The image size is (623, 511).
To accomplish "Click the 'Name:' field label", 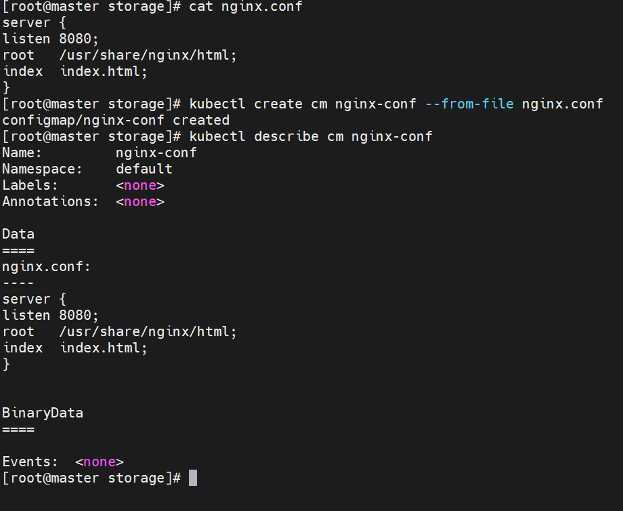I will tap(22, 152).
